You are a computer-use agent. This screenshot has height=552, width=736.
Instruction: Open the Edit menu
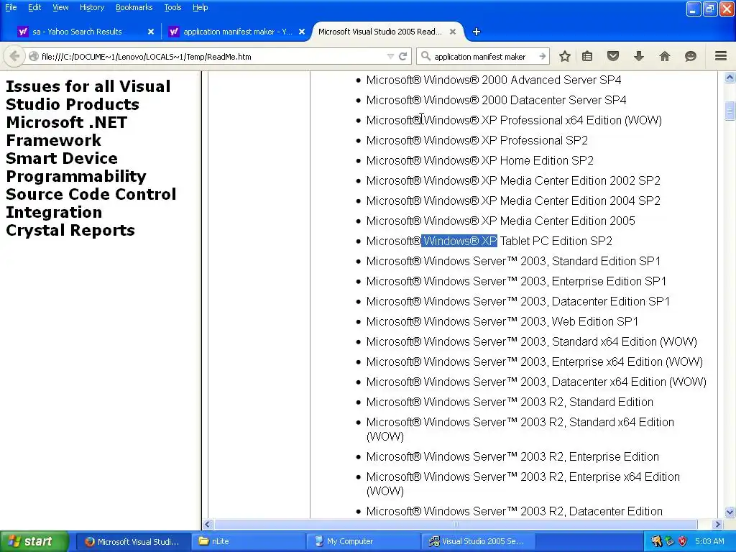(x=34, y=7)
